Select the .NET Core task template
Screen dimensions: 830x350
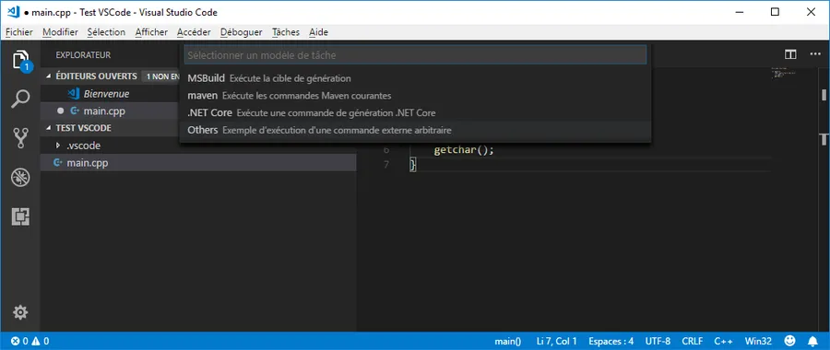pos(415,112)
